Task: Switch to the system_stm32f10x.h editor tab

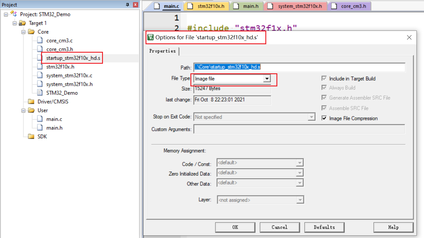Action: tap(296, 6)
